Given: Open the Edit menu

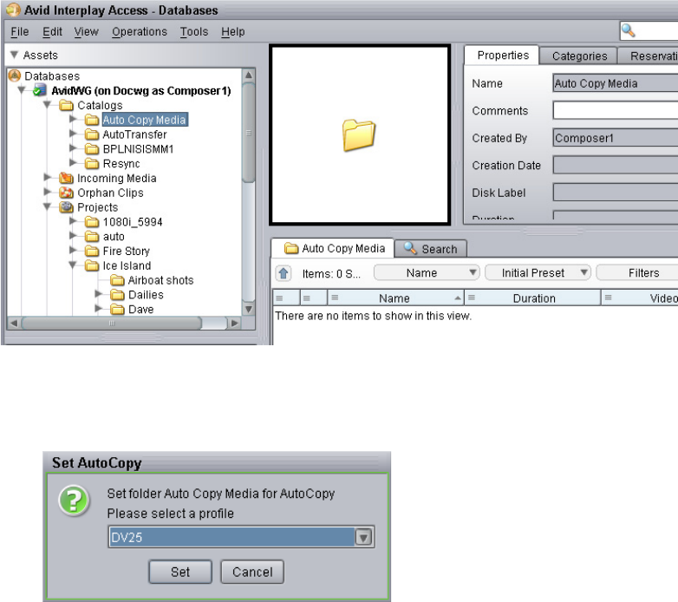Looking at the screenshot, I should (52, 31).
